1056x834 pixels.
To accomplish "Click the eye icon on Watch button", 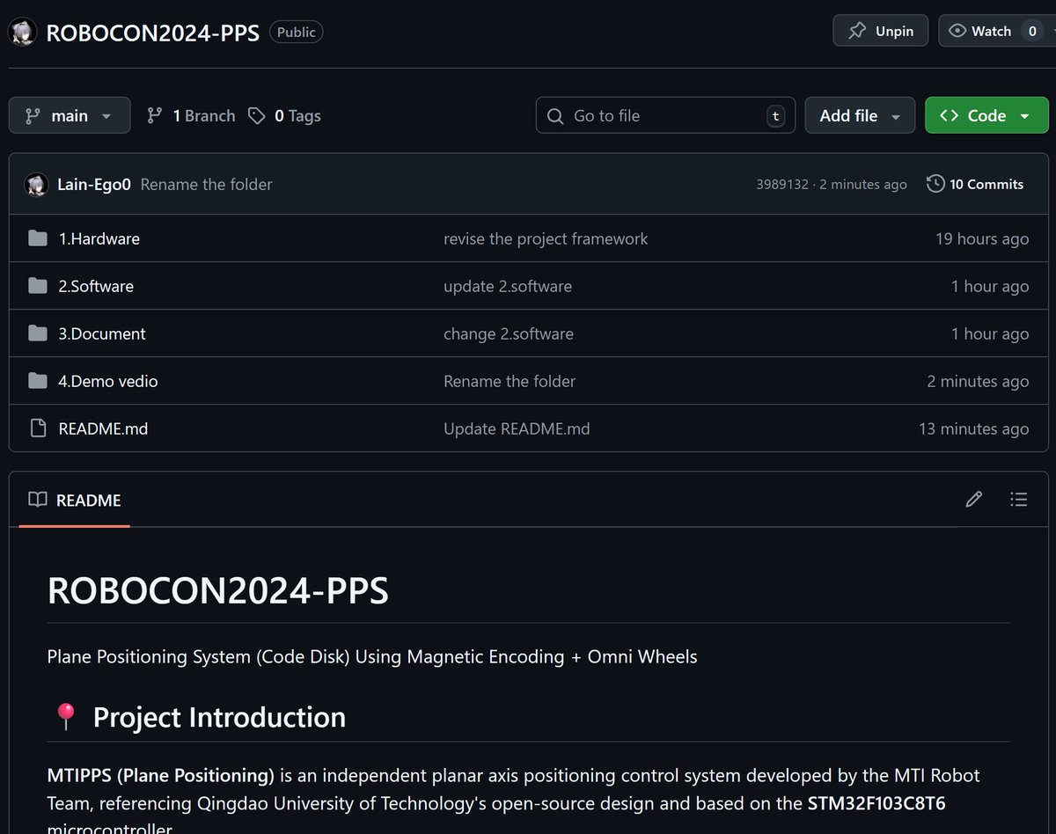I will [x=957, y=31].
